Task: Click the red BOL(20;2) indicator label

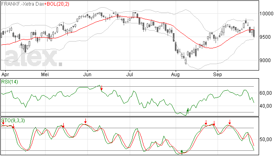Action: (57, 4)
